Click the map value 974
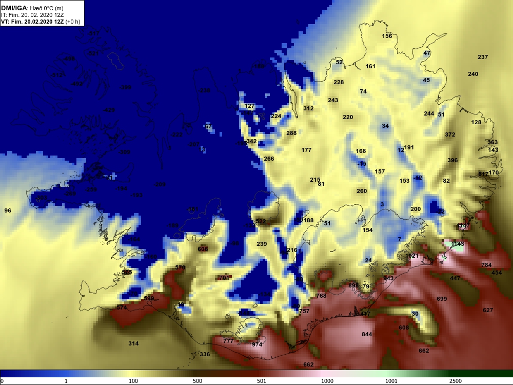Image resolution: width=513 pixels, height=385 pixels. point(257,345)
